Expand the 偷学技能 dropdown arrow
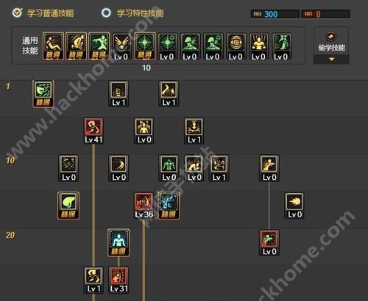Image resolution: width=368 pixels, height=301 pixels. 332,59
